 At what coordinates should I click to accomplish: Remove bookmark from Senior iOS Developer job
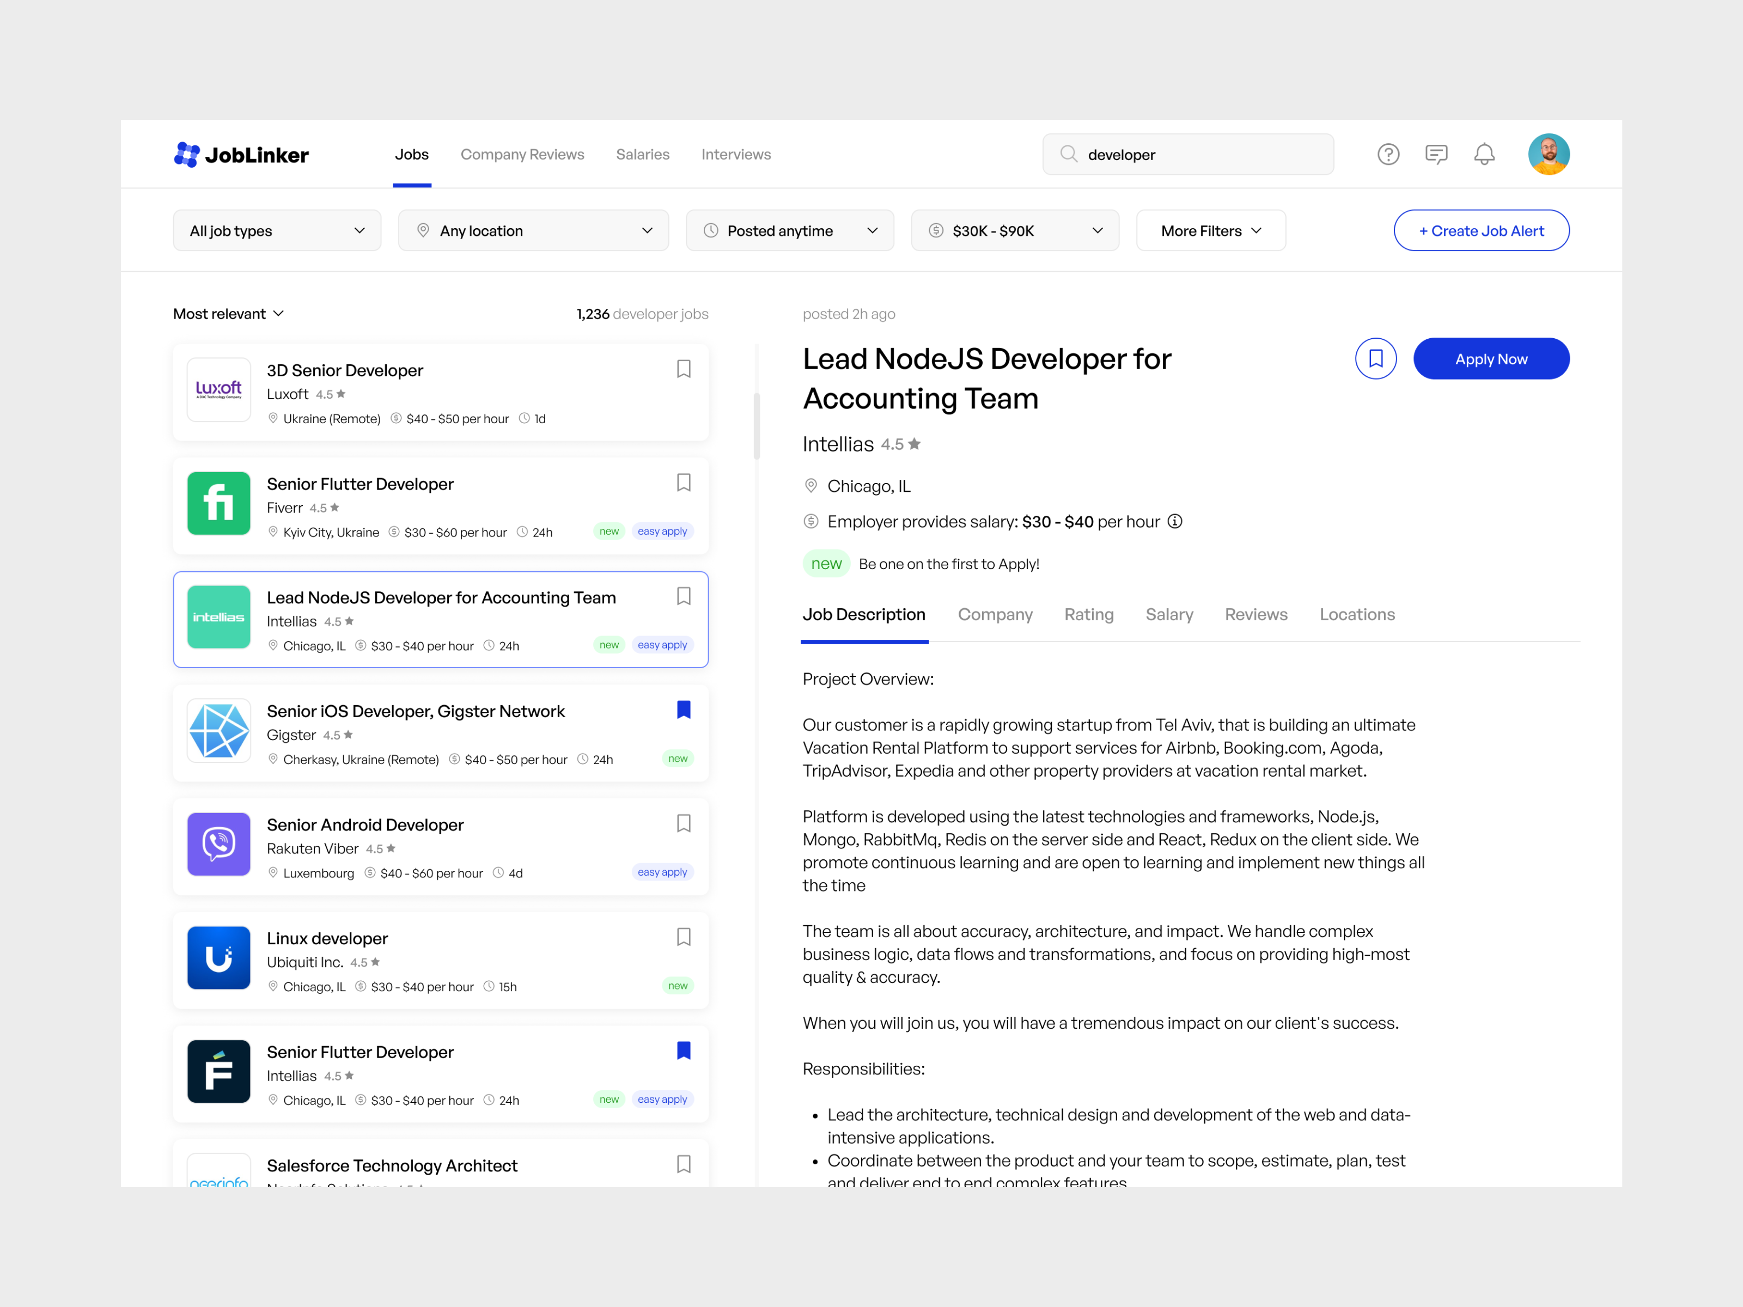click(683, 710)
